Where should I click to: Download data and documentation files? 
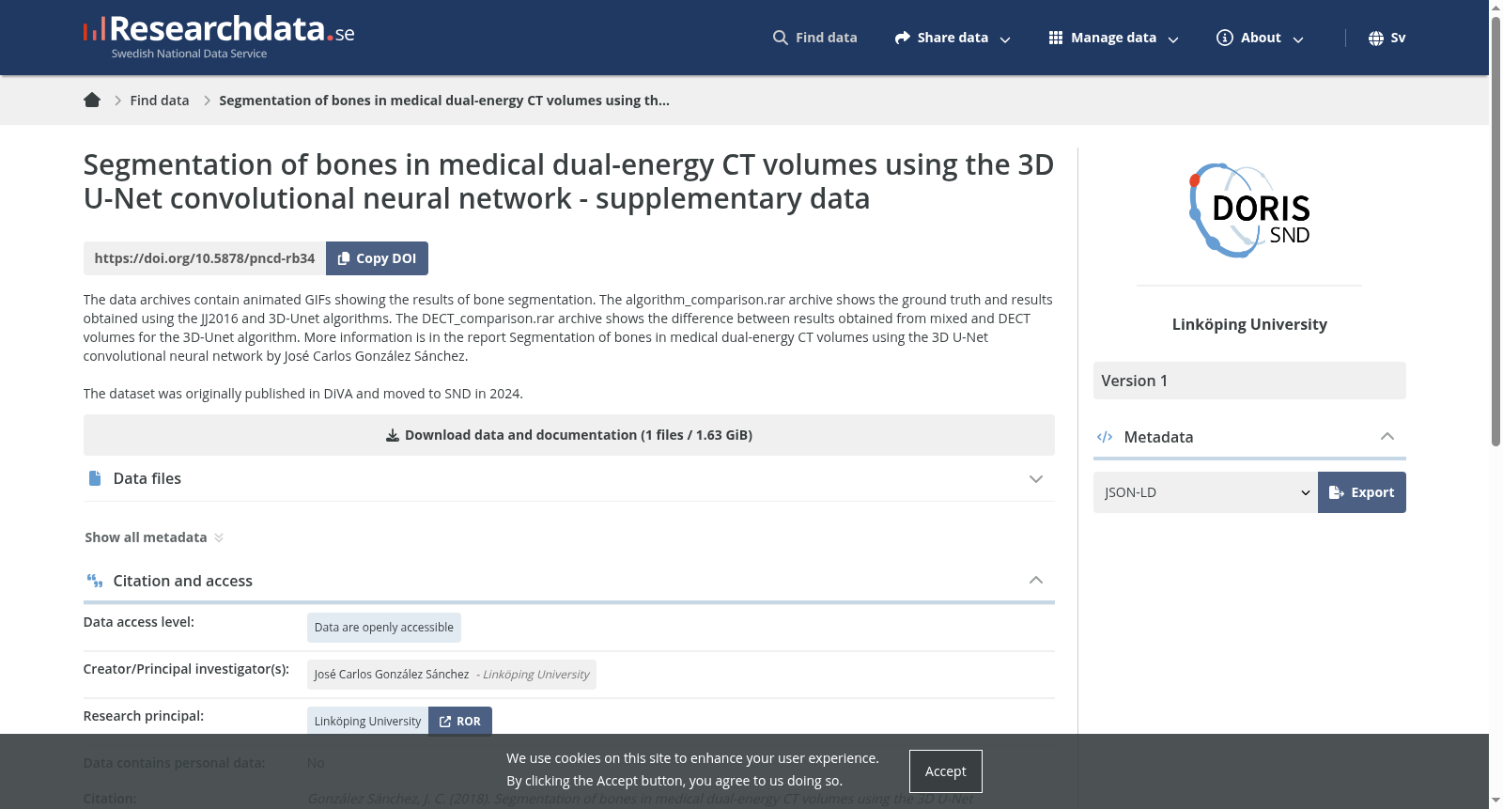pyautogui.click(x=569, y=435)
